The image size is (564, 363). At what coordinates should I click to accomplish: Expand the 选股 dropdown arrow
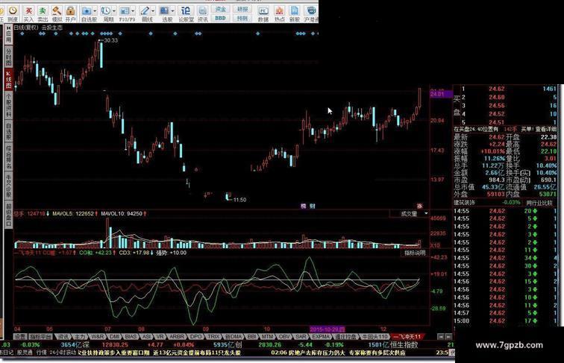click(x=172, y=11)
